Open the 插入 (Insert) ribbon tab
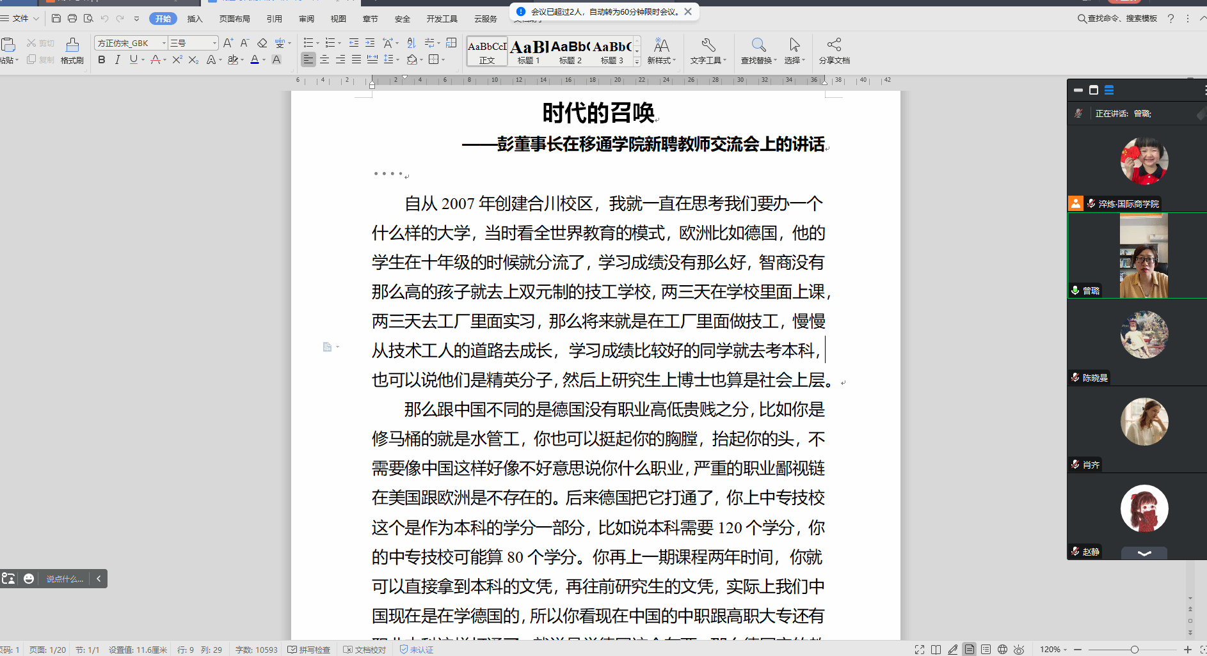The height and width of the screenshot is (656, 1207). pos(195,19)
